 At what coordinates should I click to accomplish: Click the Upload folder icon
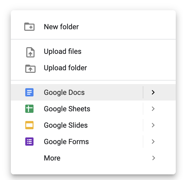[x=30, y=68]
